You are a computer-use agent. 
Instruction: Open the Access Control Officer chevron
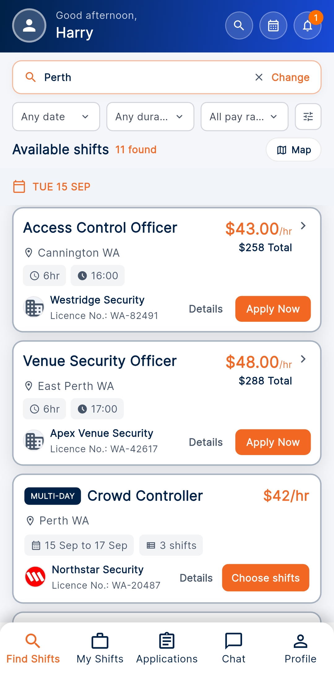tap(303, 226)
